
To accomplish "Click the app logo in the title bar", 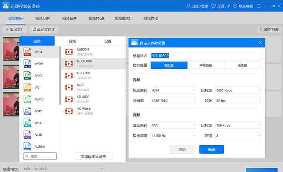I will pyautogui.click(x=6, y=6).
